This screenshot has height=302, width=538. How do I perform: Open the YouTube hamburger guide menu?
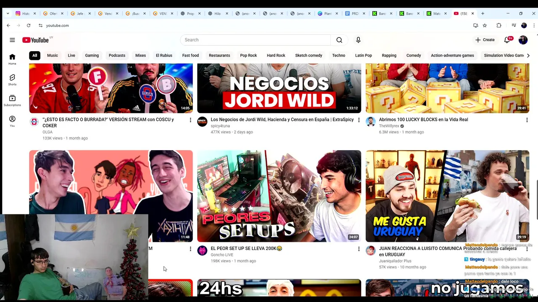pos(12,40)
